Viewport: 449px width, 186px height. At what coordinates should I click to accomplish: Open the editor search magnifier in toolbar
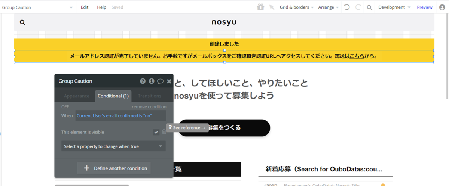click(369, 7)
